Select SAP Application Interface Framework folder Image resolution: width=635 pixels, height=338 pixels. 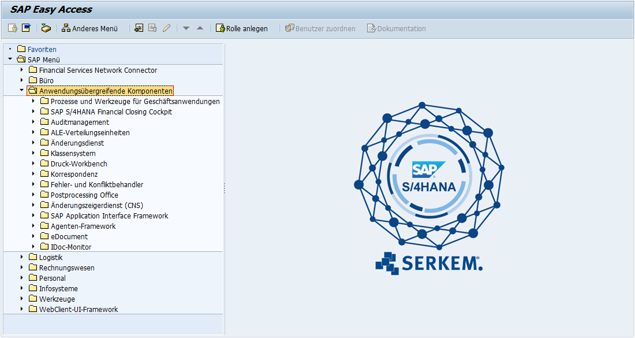pyautogui.click(x=109, y=216)
